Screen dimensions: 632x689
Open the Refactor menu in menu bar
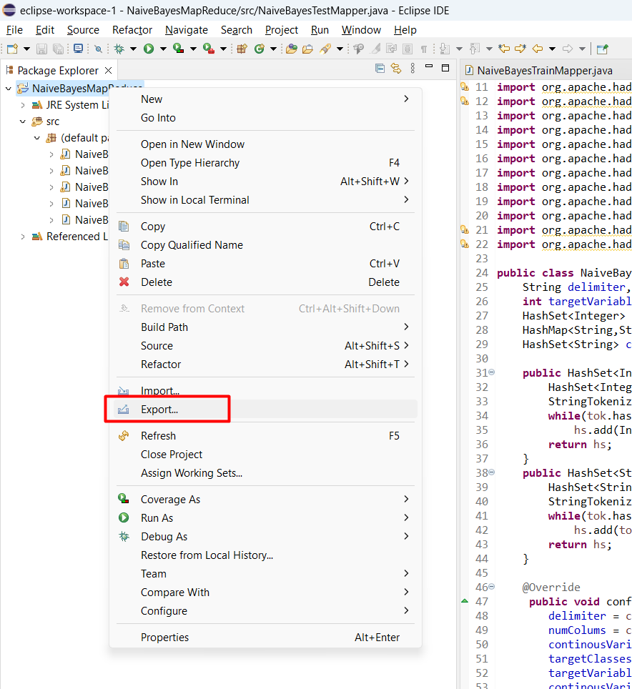click(132, 30)
